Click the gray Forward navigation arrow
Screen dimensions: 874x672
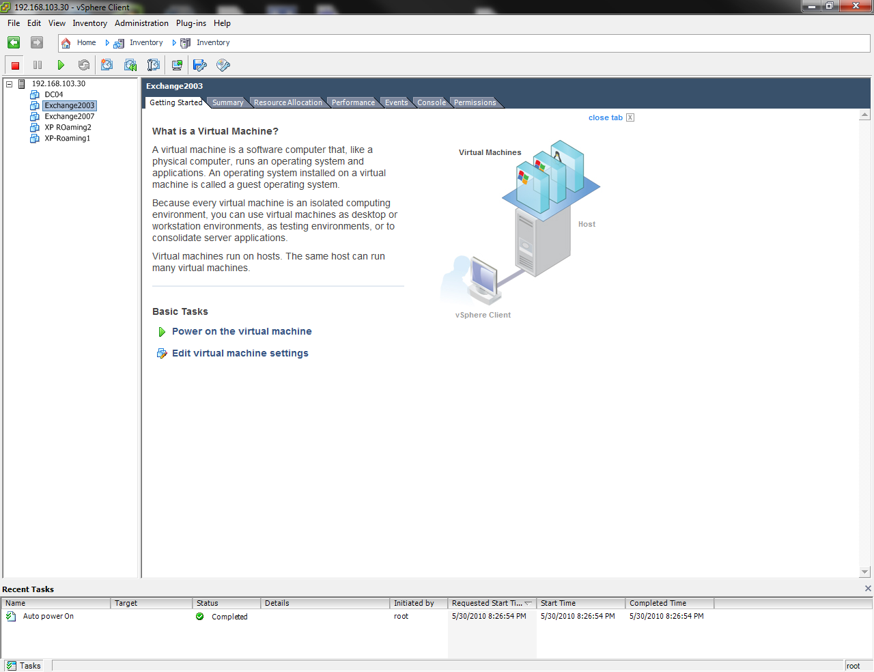pos(37,42)
